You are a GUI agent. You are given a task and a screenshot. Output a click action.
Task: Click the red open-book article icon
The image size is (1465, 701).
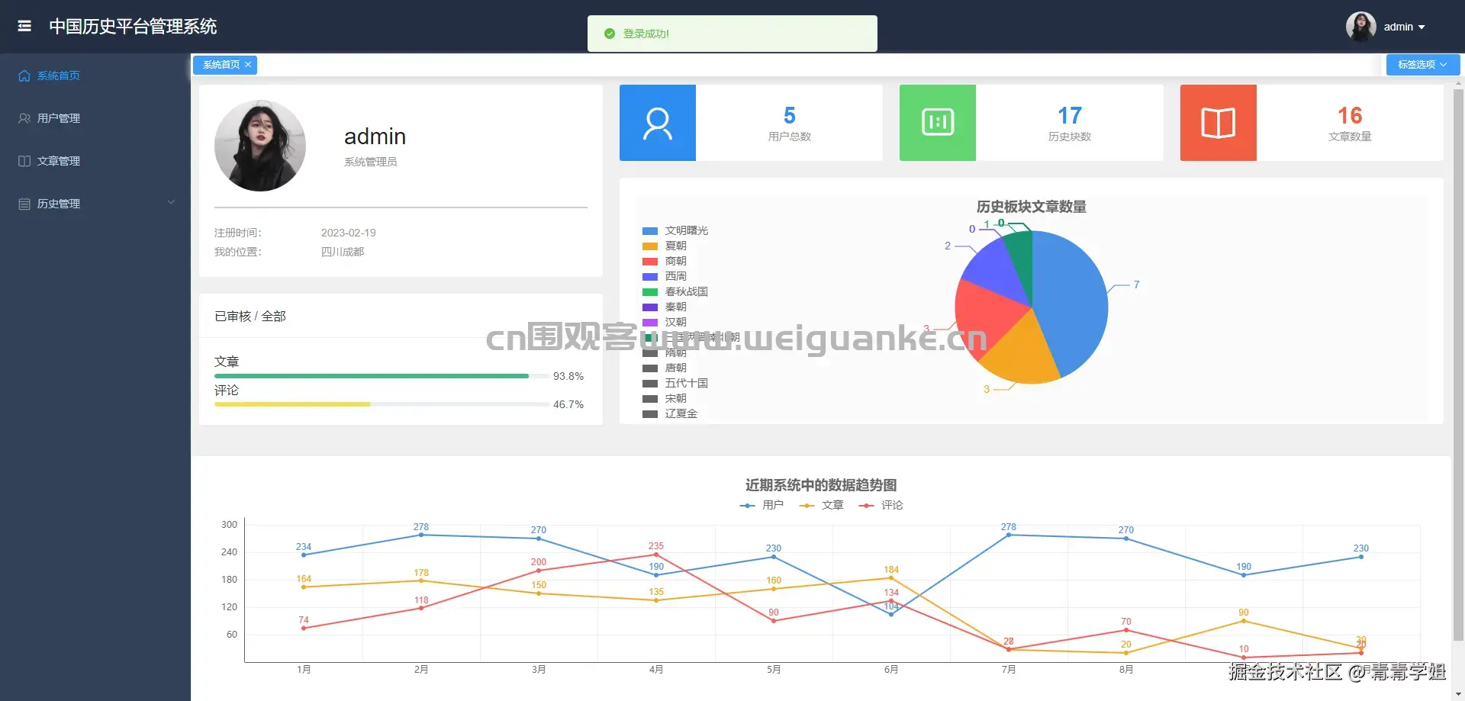tap(1219, 123)
